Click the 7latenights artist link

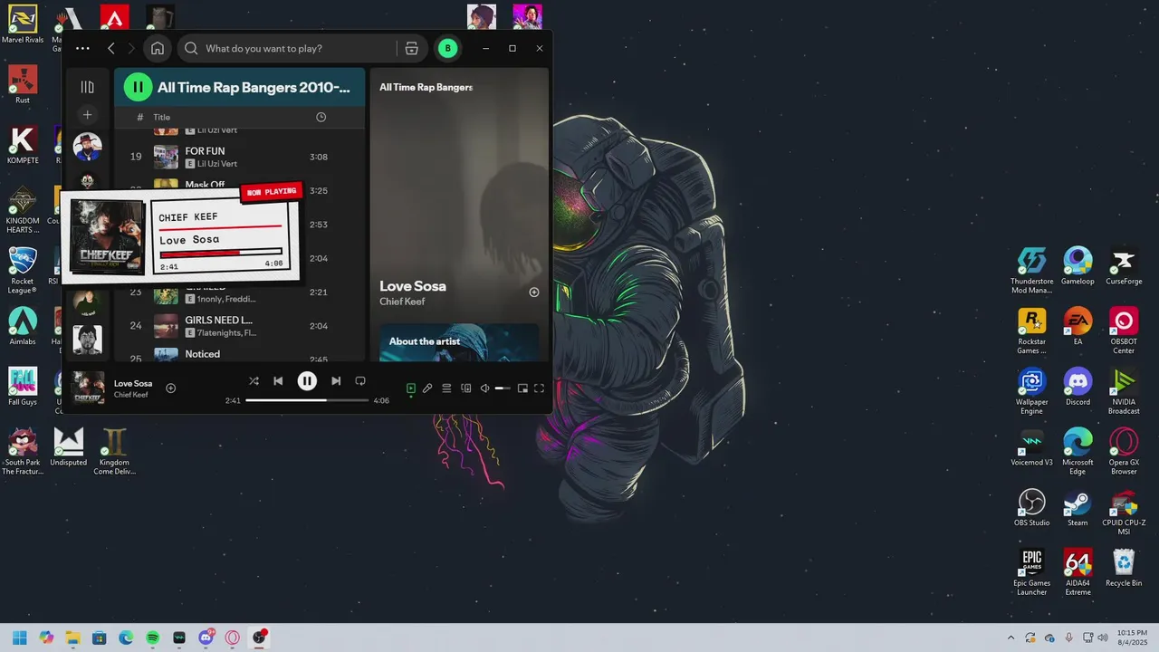point(225,333)
